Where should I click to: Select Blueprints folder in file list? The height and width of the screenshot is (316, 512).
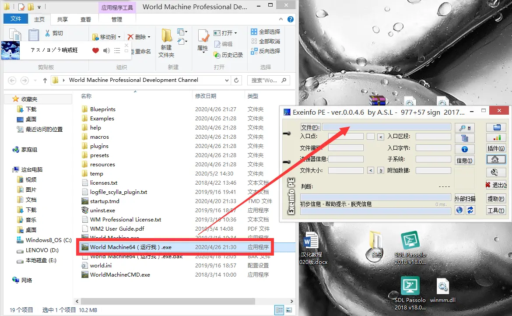(x=103, y=109)
